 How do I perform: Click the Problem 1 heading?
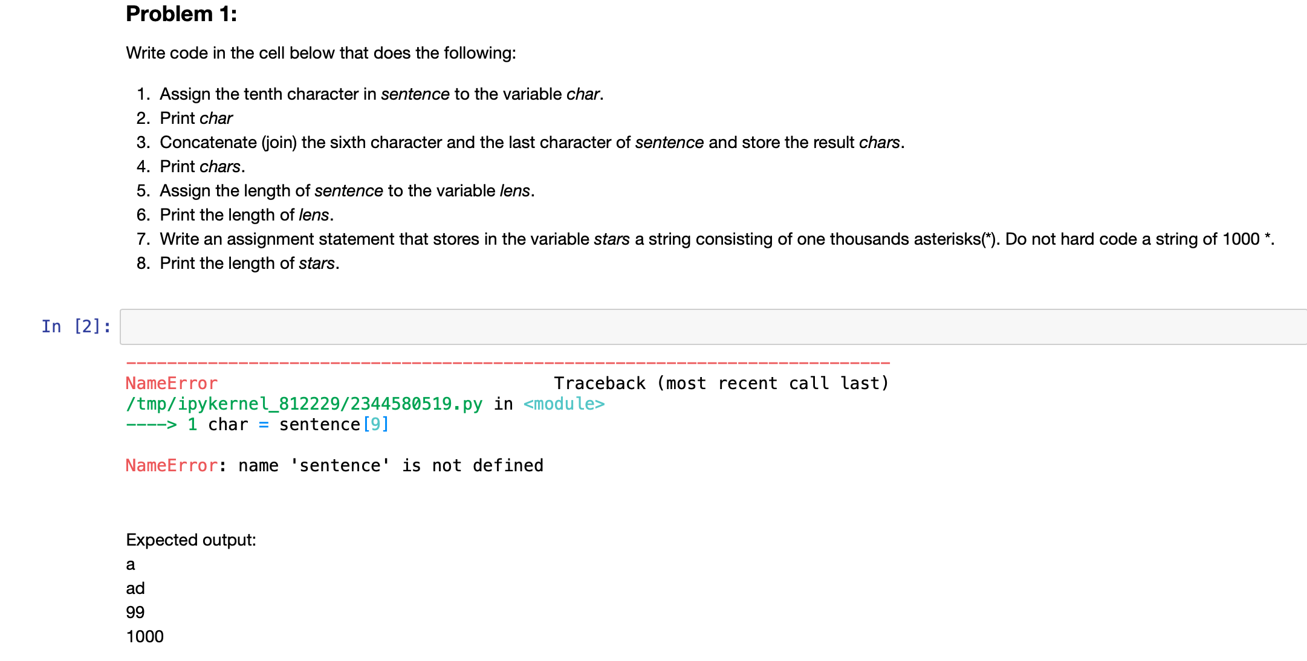coord(181,13)
